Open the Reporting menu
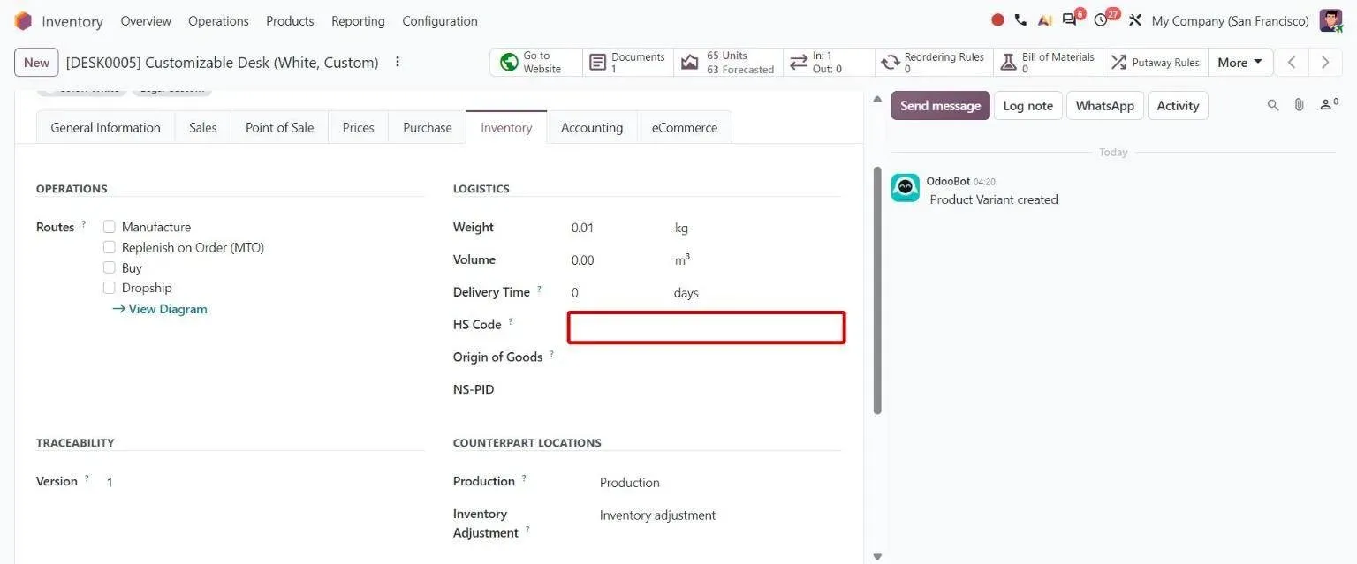Viewport: 1357px width, 564px height. (358, 20)
